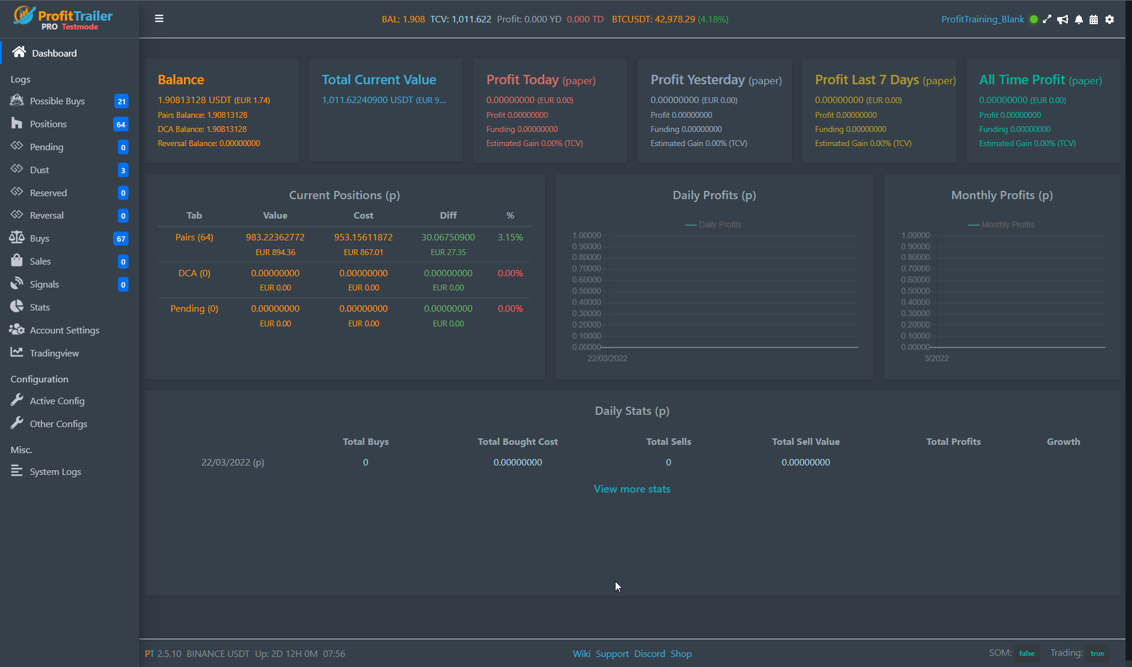Click the calendar icon in header
Image resolution: width=1132 pixels, height=667 pixels.
(1094, 19)
